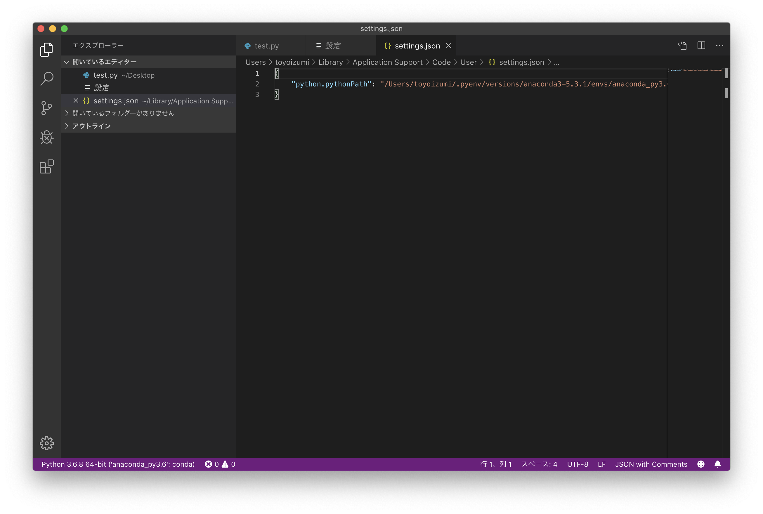Click the toyoizumi breadcrumb segment
The height and width of the screenshot is (514, 763).
(292, 62)
